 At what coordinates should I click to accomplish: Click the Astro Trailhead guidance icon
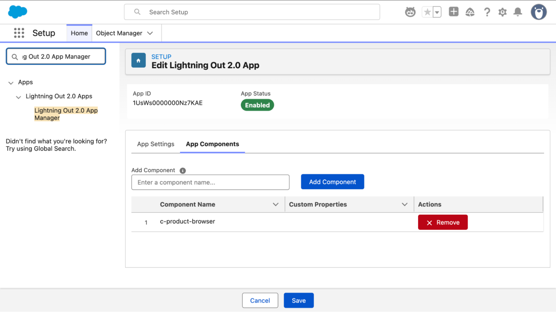[410, 12]
